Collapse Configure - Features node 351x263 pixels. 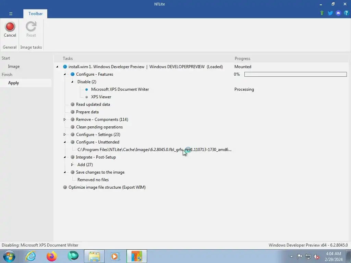[x=65, y=74]
